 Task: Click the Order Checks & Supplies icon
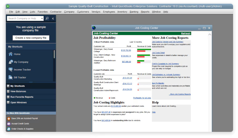[9, 129]
